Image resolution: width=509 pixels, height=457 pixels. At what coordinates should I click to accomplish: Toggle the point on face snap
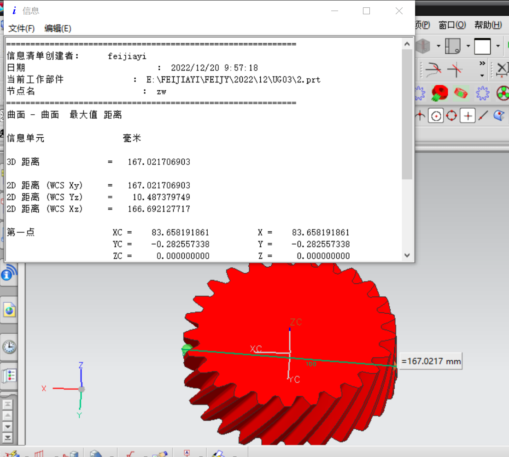[499, 116]
